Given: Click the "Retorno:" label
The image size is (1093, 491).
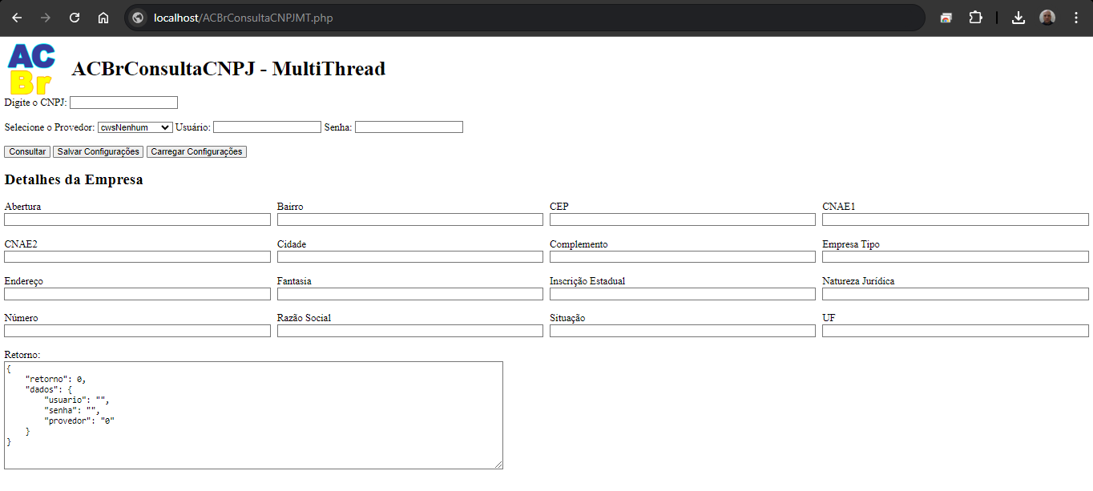Looking at the screenshot, I should [x=22, y=355].
